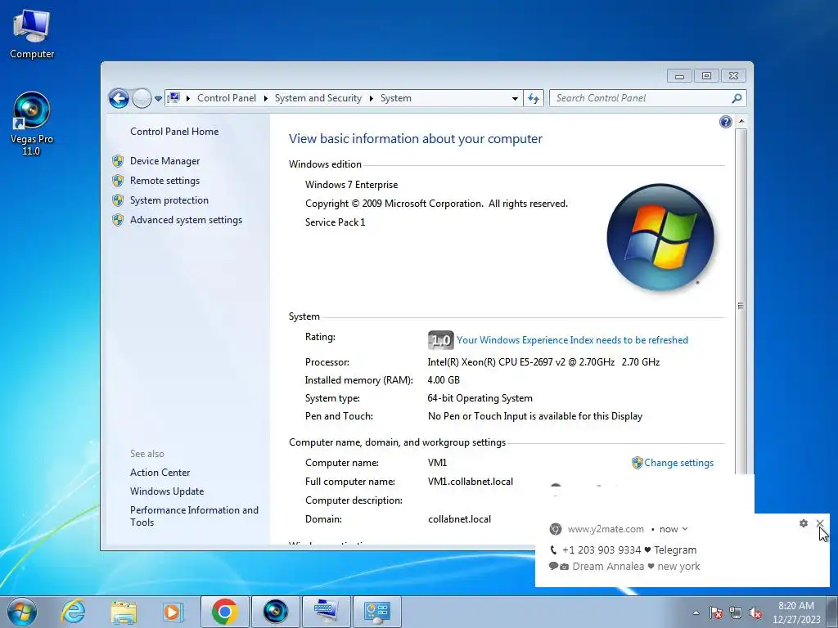The image size is (838, 628).
Task: Switch to Vegas Pro on taskbar
Action: click(275, 612)
